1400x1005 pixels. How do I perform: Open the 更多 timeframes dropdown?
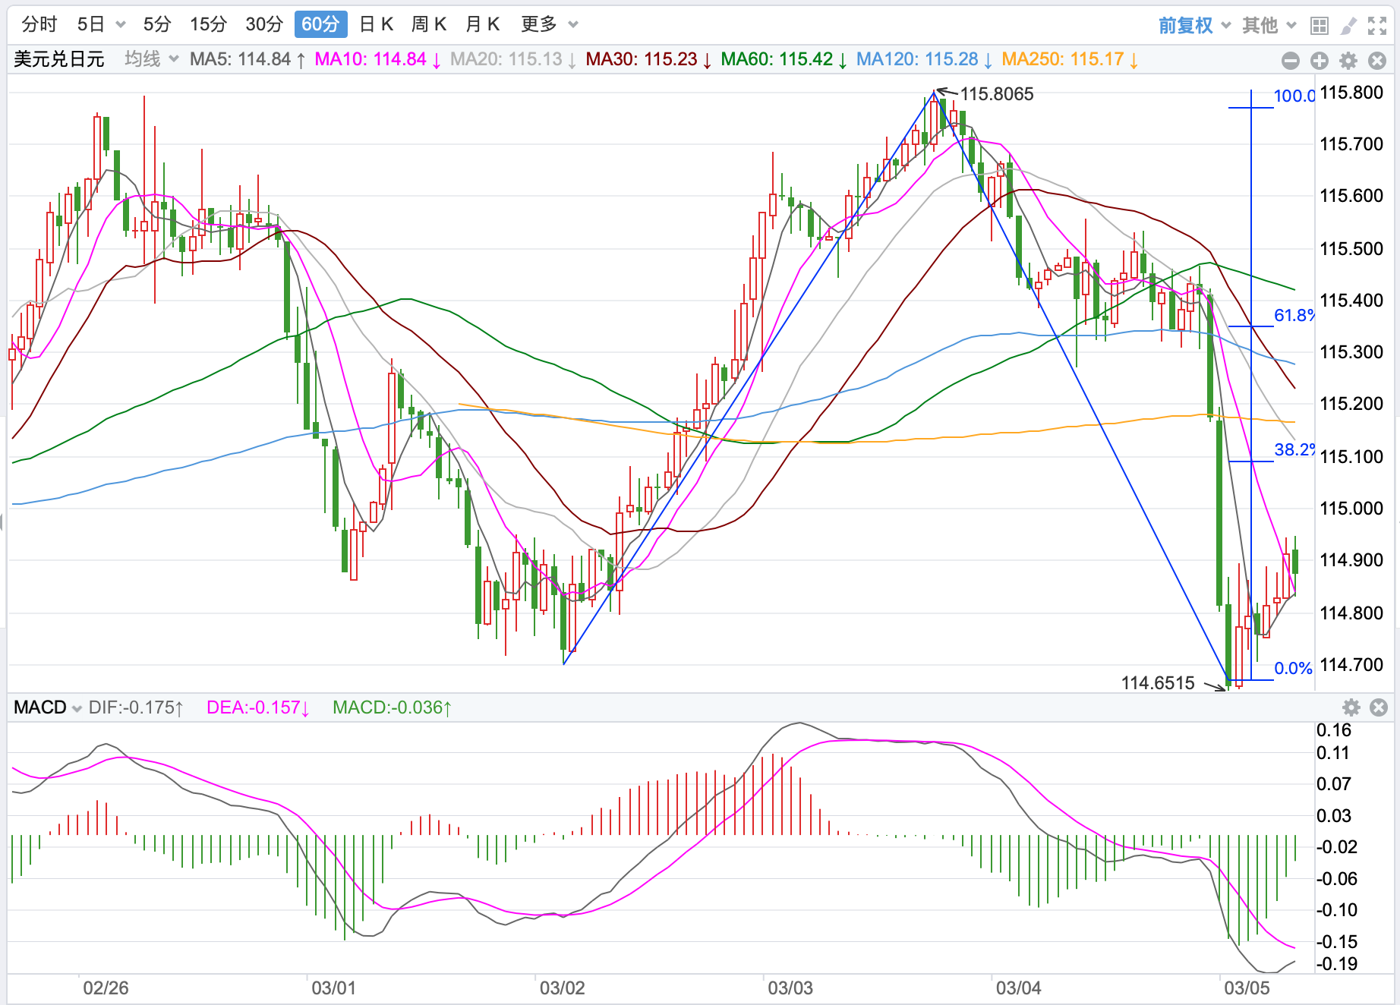550,24
